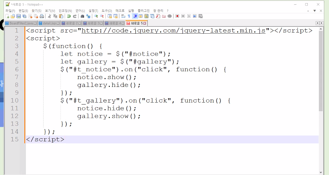Open the 파일(F) menu
The image size is (329, 175).
[10, 11]
